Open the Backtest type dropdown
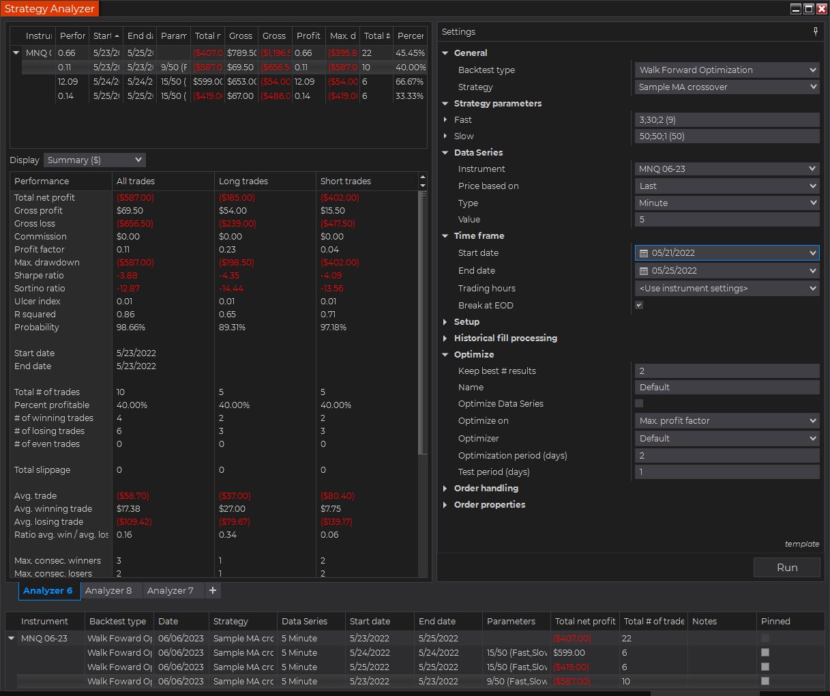This screenshot has width=830, height=696. click(726, 70)
